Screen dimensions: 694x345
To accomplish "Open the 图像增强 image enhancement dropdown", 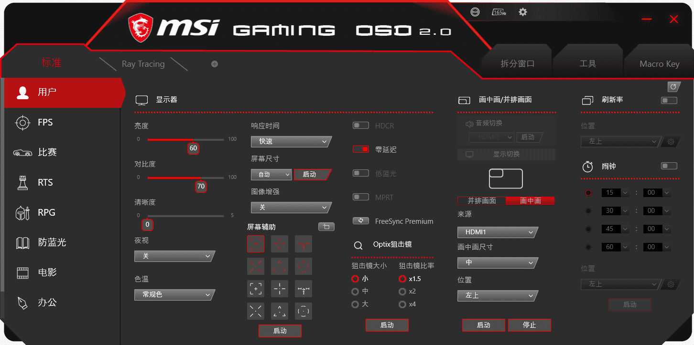I will pos(291,208).
